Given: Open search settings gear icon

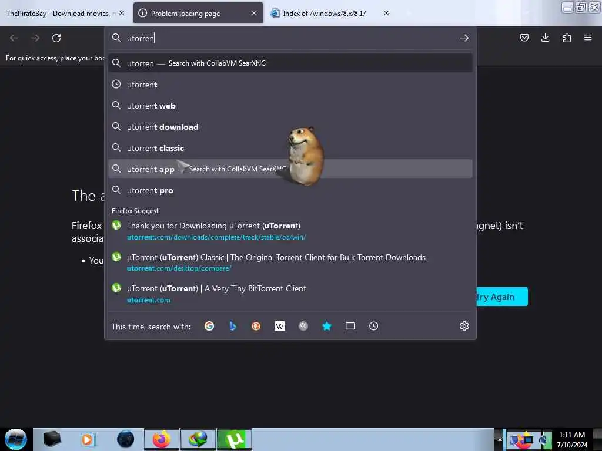Looking at the screenshot, I should 464,326.
